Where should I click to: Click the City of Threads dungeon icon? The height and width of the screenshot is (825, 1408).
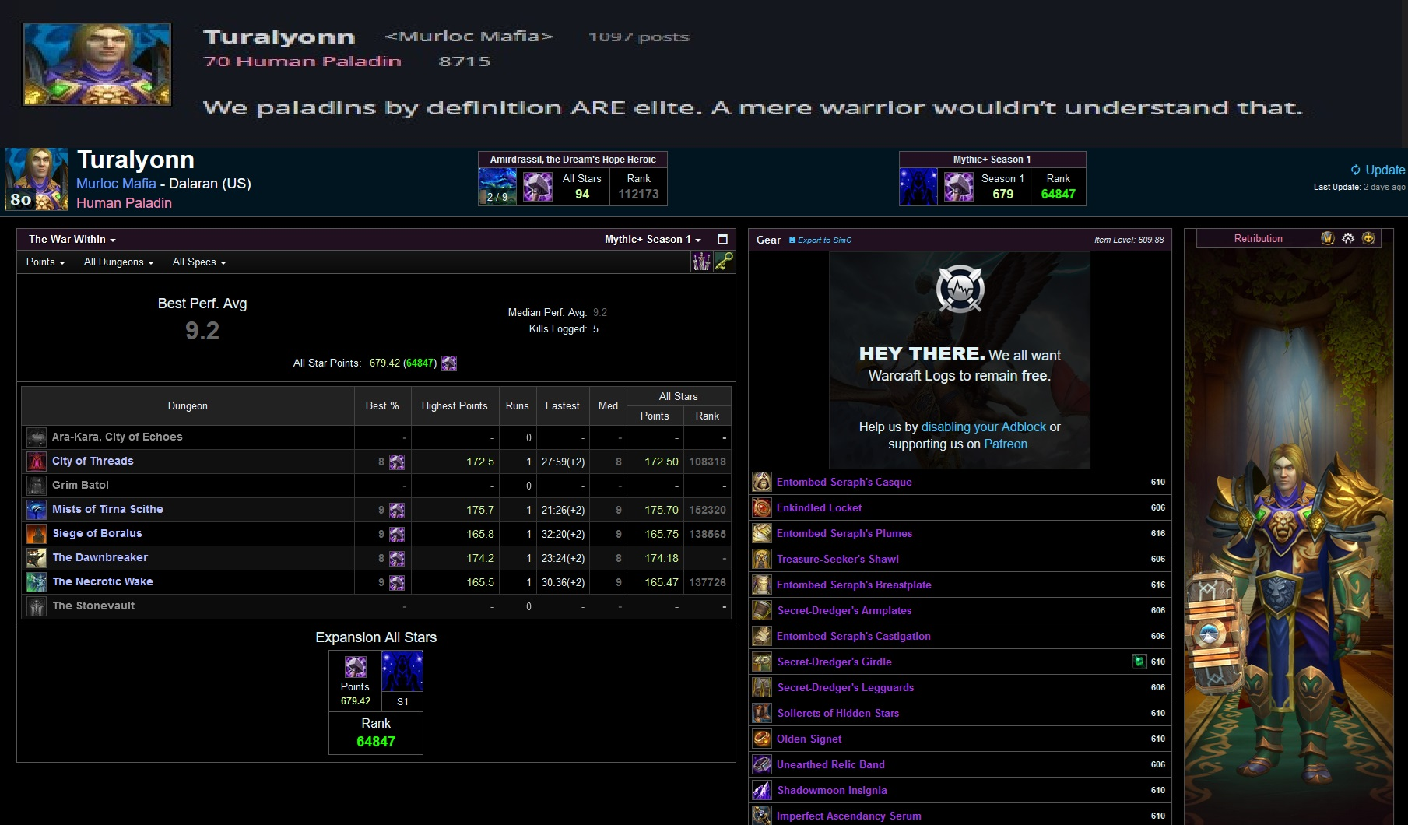point(37,462)
